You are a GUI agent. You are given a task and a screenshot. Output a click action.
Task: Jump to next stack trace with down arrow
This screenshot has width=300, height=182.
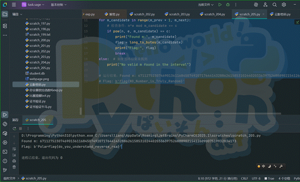pyautogui.click(x=14, y=143)
